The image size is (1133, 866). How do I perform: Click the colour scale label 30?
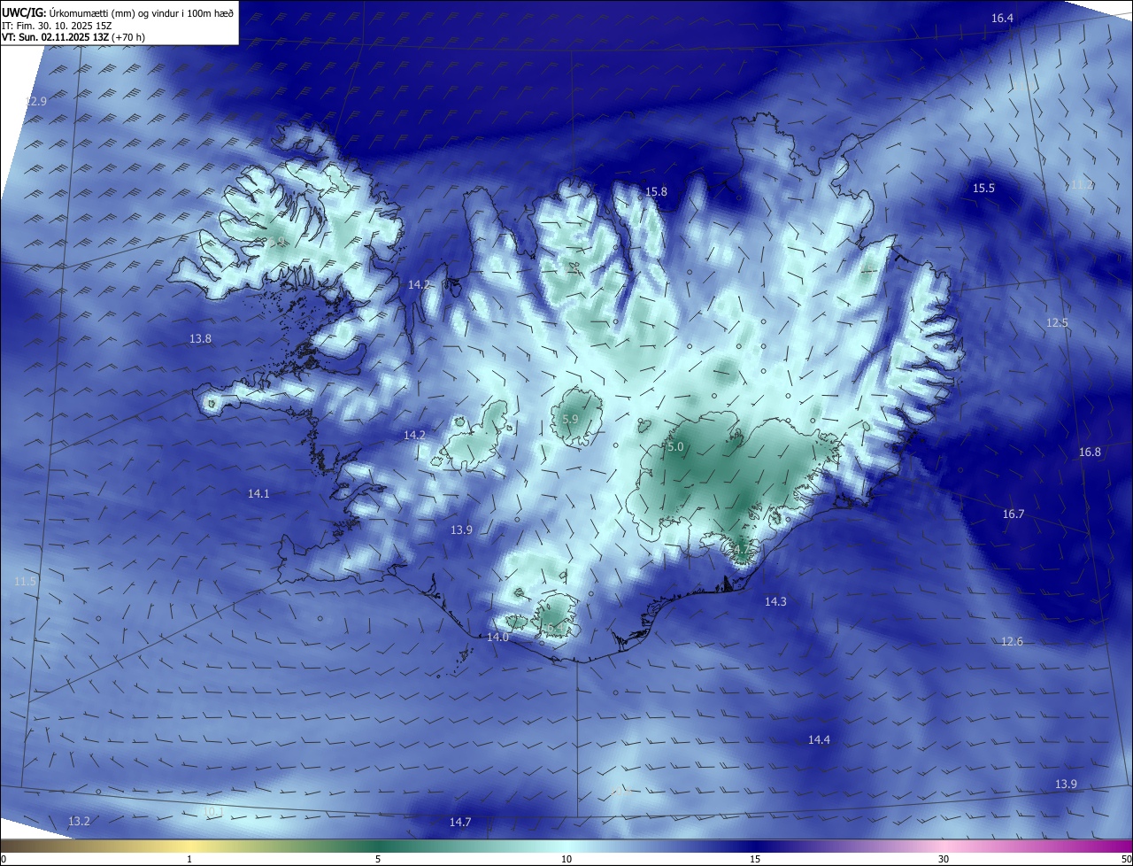tap(944, 859)
